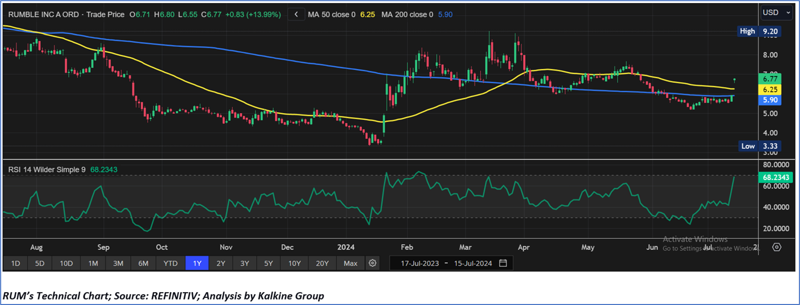Screen dimensions: 800x305
Task: Switch to the 5D time range
Action: (x=40, y=263)
